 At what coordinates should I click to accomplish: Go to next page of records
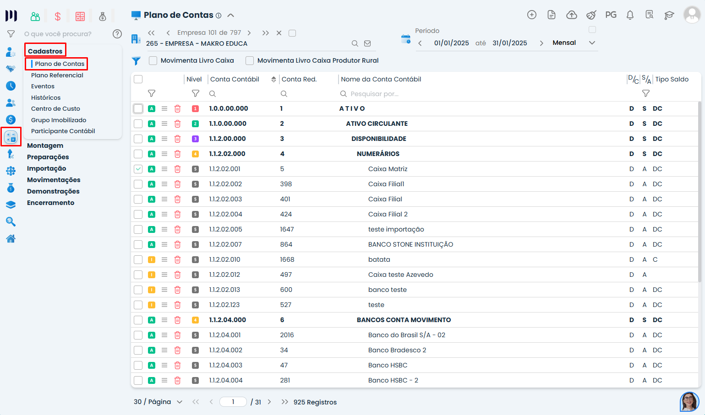269,402
